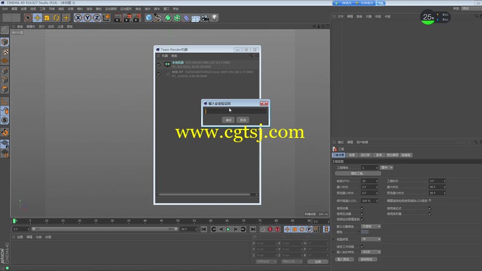Select the second attribute manager tab

point(352,155)
